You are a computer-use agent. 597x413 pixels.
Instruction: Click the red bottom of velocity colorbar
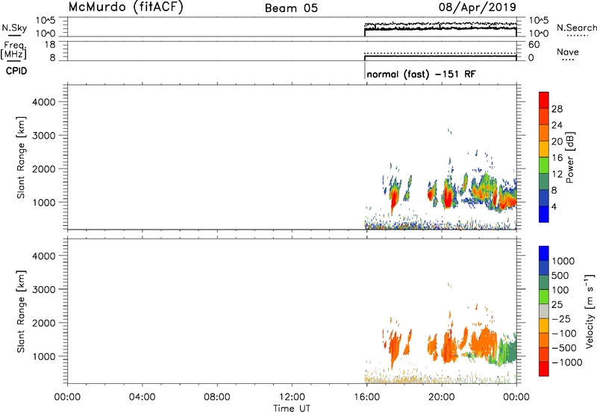point(544,369)
